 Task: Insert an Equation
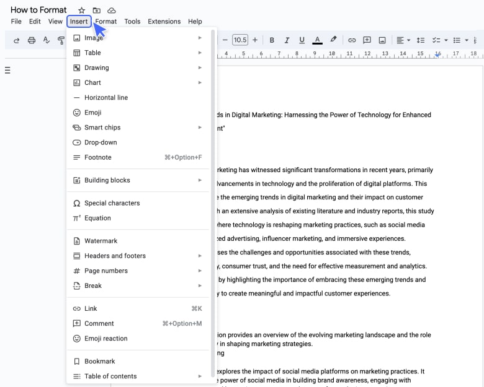point(138,218)
